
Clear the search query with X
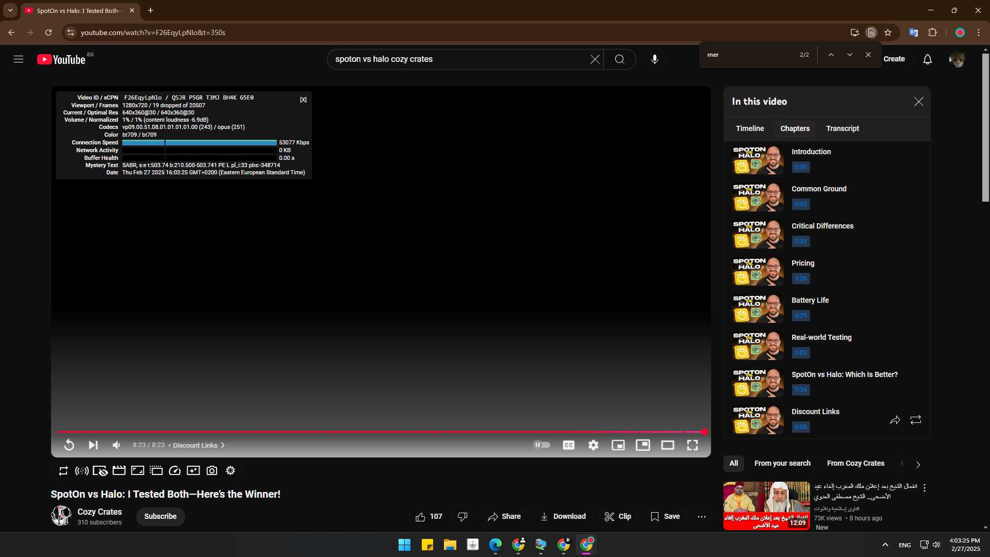(595, 59)
